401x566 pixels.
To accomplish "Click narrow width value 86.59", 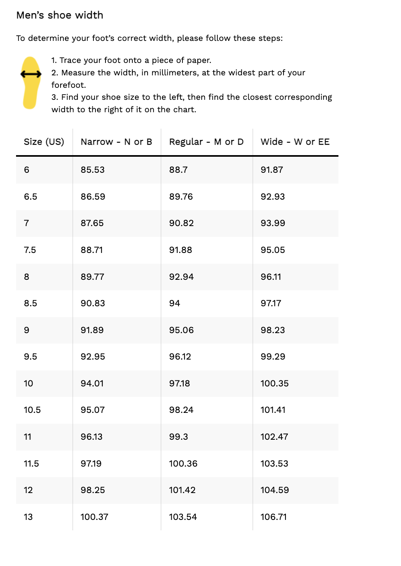I will point(93,197).
